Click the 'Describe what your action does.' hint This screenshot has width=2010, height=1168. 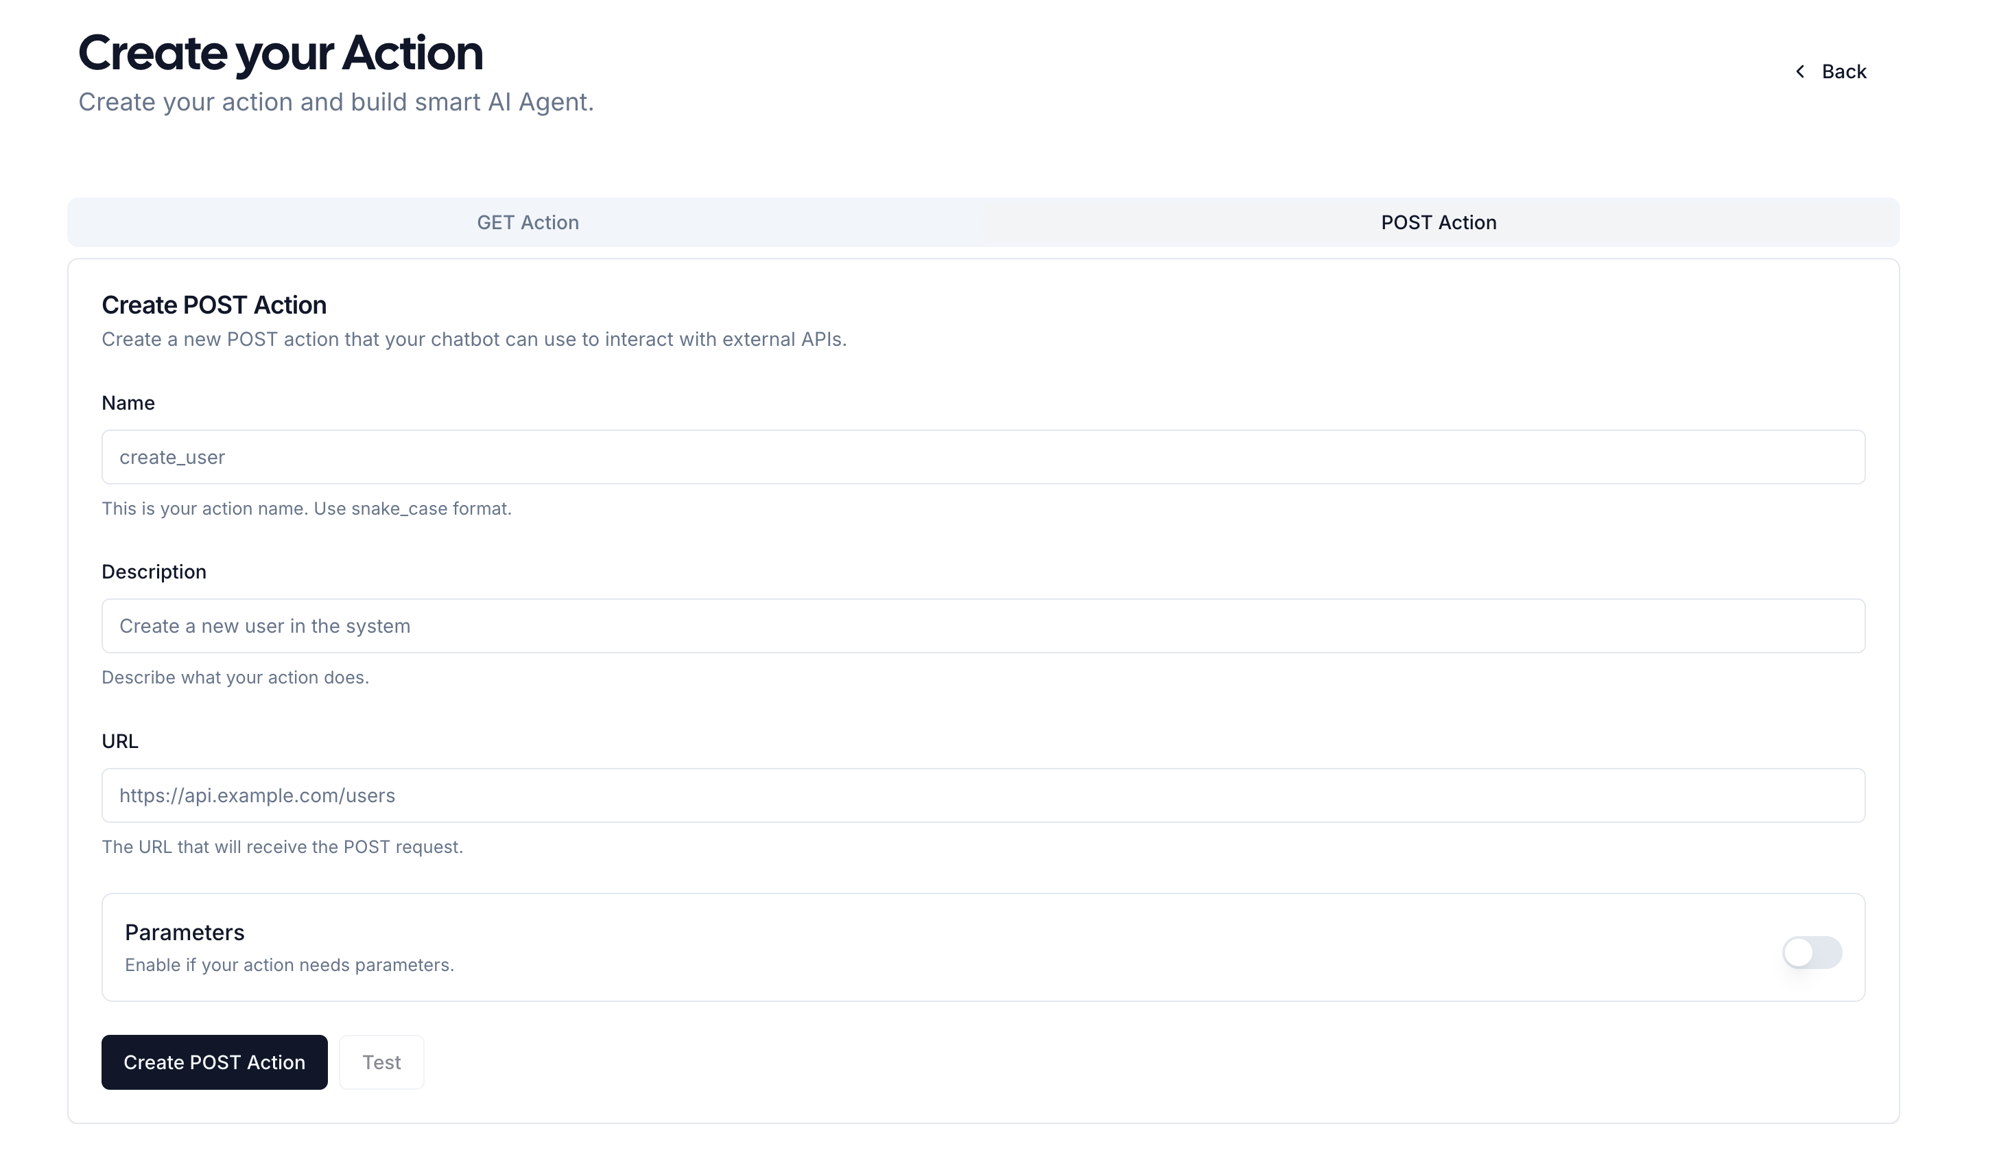click(x=235, y=677)
